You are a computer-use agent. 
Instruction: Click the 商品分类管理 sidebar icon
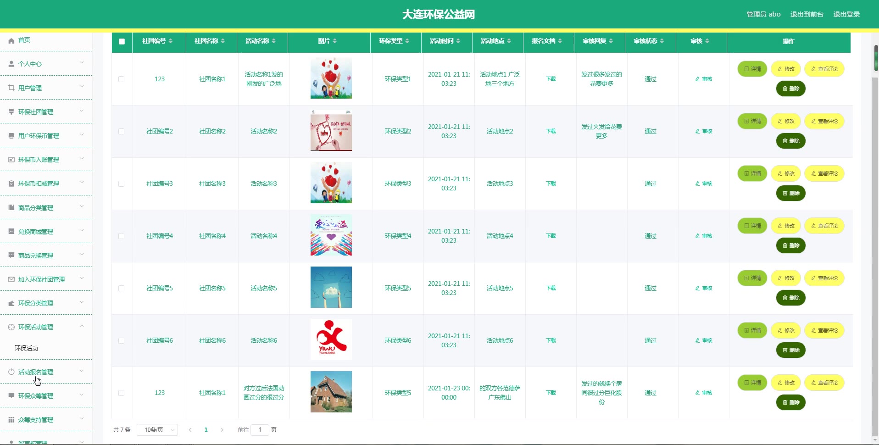(11, 208)
